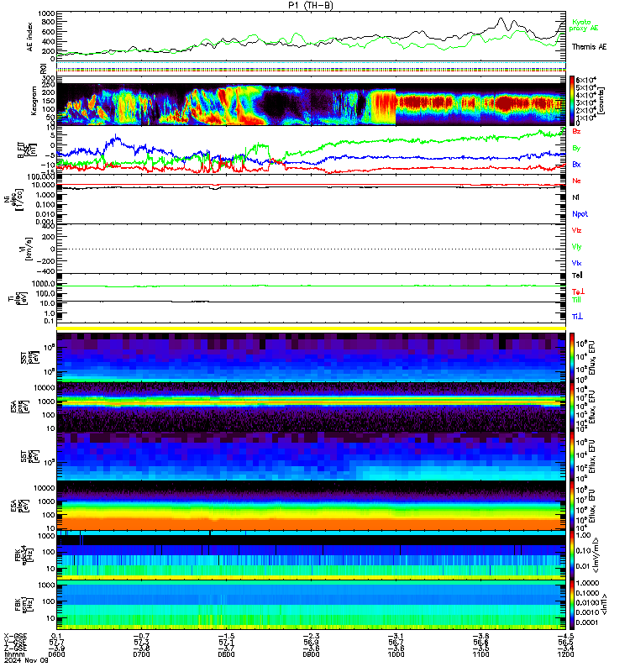Click the Keogram counts color bar
This screenshot has width=630, height=672.
[x=571, y=101]
